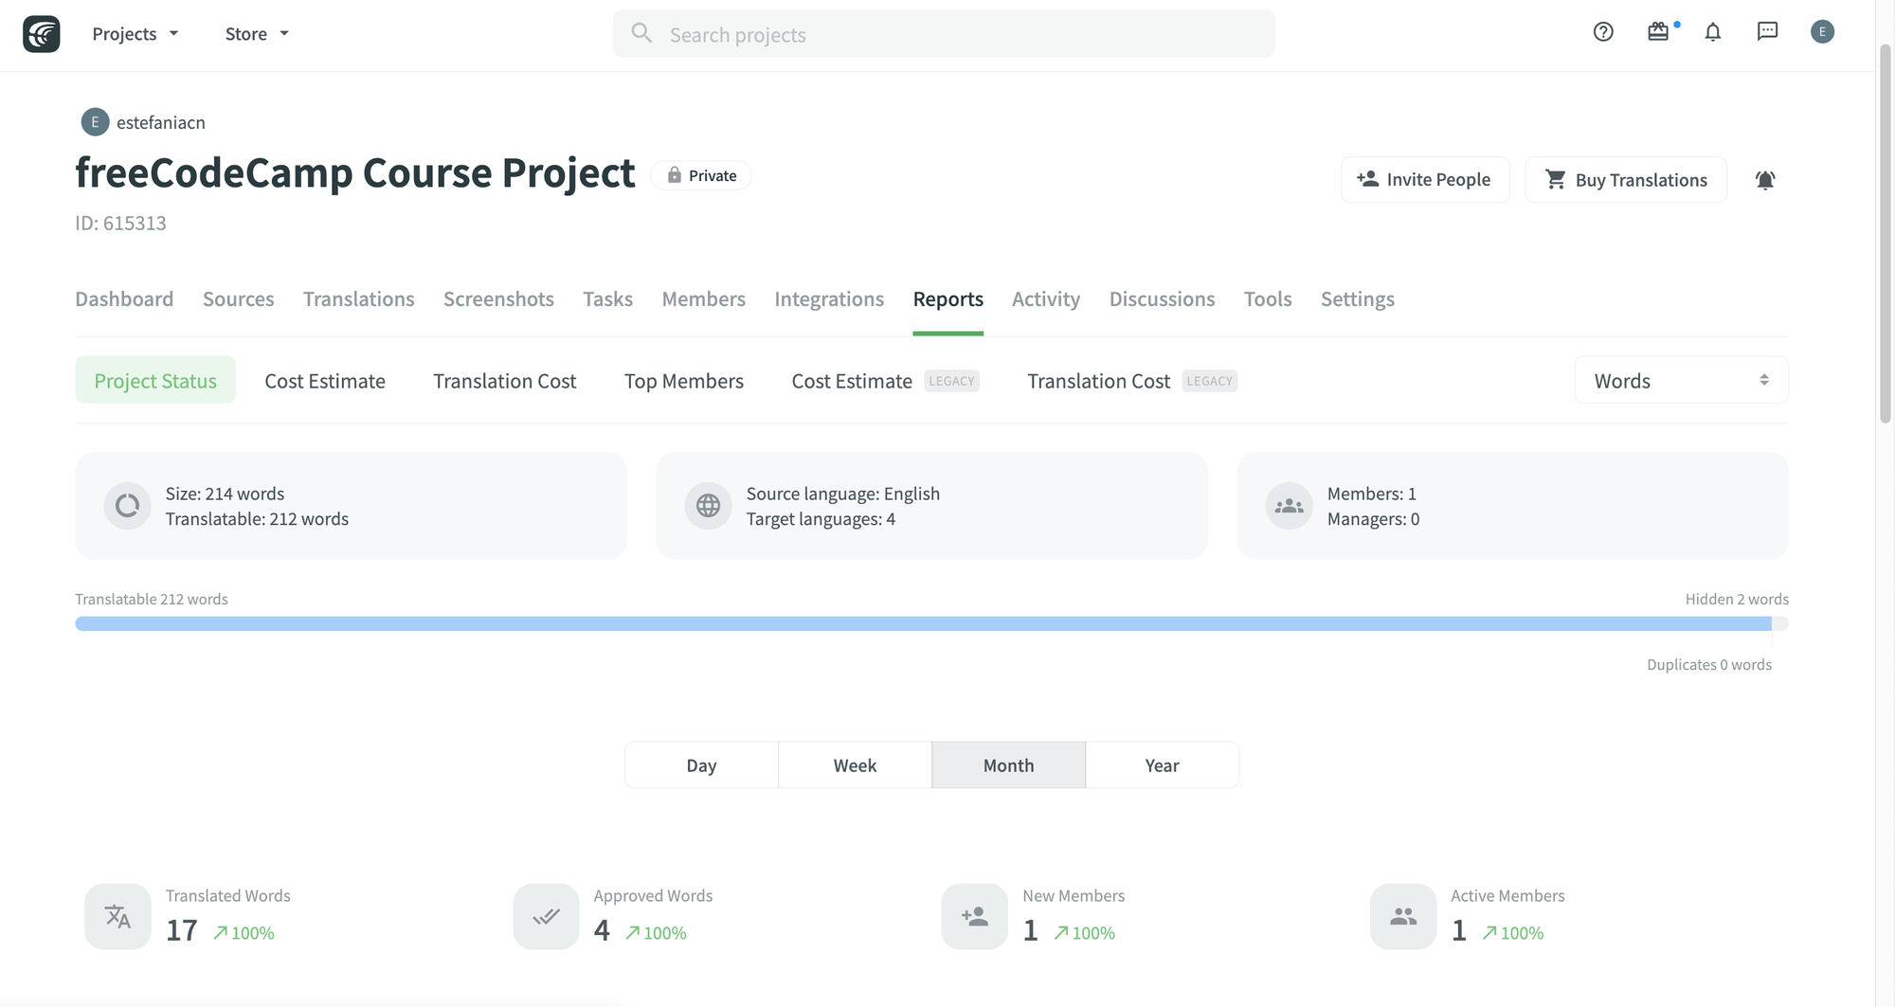This screenshot has height=1007, width=1895.
Task: Click the 'Managers: 0' text
Action: 1373,519
